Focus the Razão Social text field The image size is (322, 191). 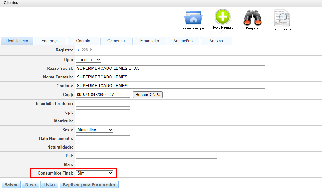[170, 68]
